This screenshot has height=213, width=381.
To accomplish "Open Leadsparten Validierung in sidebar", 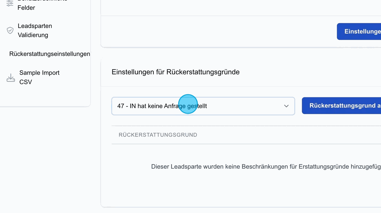I will [x=35, y=31].
